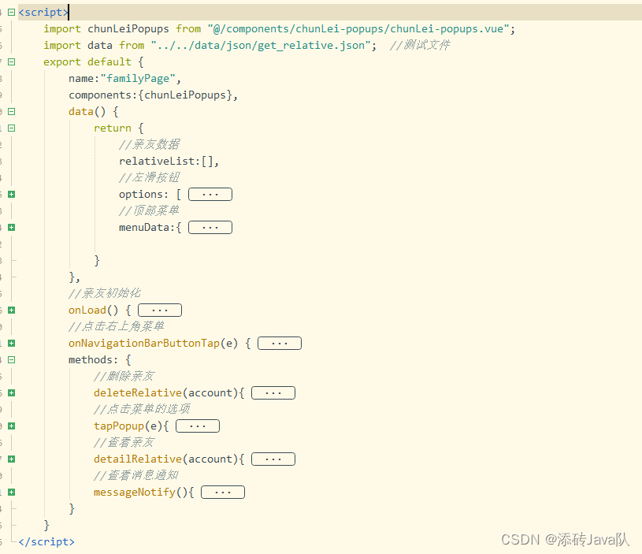Expand the menuData object fold marker
The image size is (642, 554).
(x=12, y=227)
